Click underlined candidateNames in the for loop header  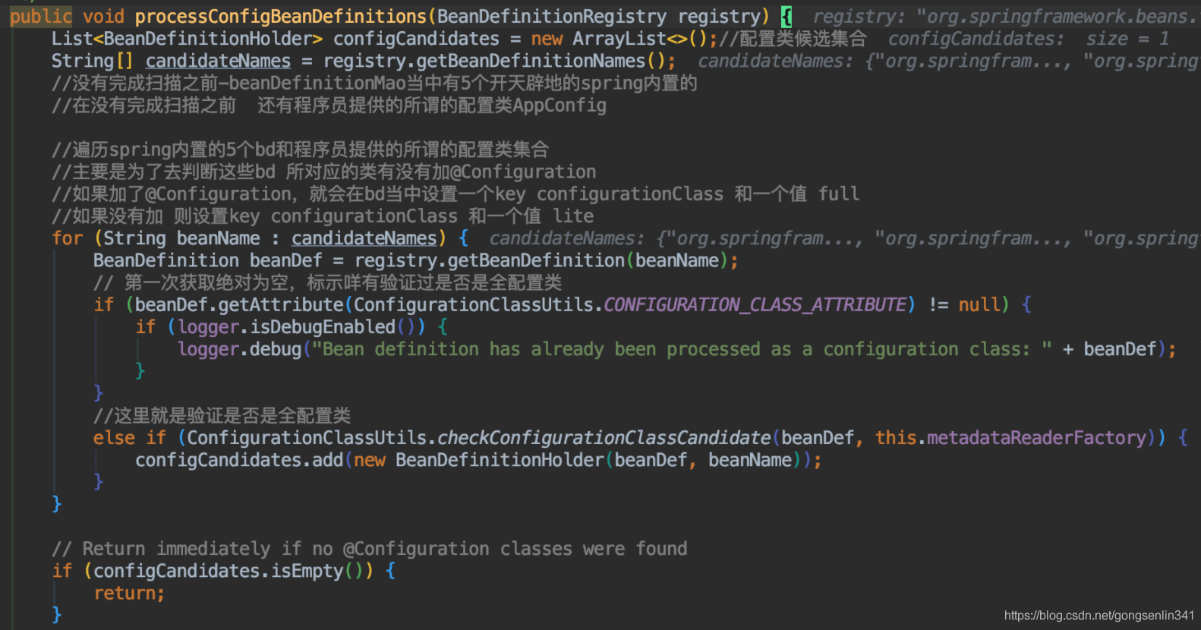pos(364,238)
